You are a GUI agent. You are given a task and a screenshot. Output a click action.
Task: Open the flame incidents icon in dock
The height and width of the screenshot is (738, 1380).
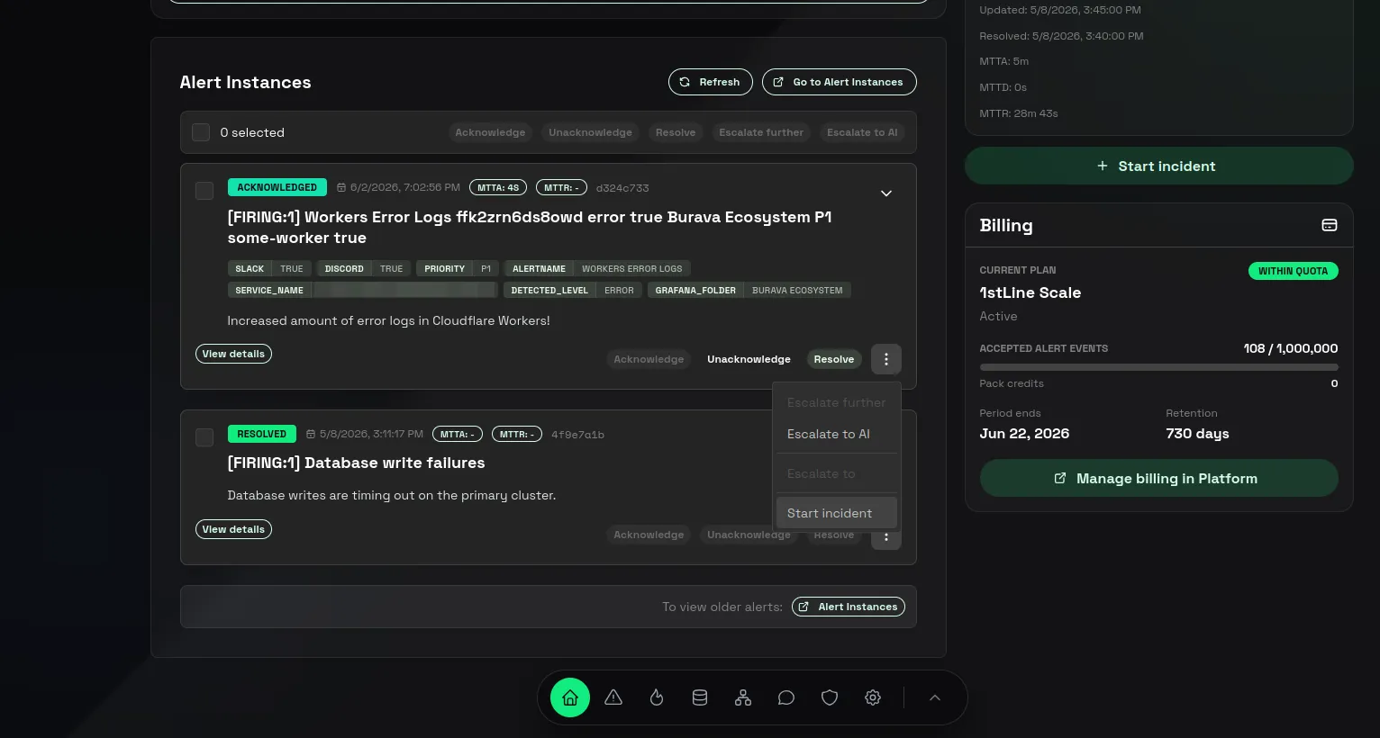(657, 697)
